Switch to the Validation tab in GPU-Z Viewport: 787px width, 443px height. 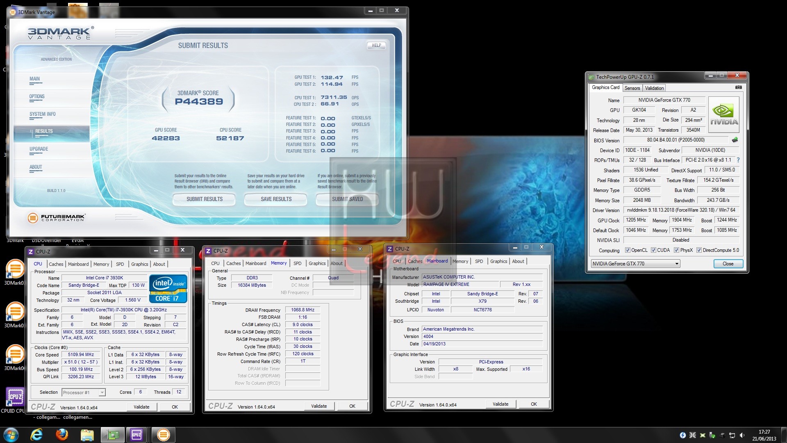654,88
